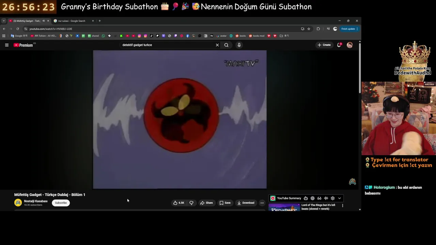The width and height of the screenshot is (436, 245).
Task: Click the YouTube Summary extension logo
Action: pos(273,198)
